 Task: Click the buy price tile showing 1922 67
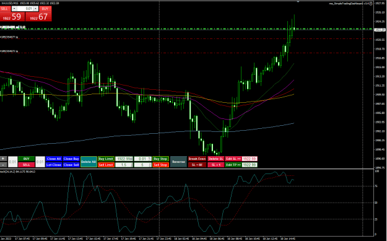coord(38,17)
